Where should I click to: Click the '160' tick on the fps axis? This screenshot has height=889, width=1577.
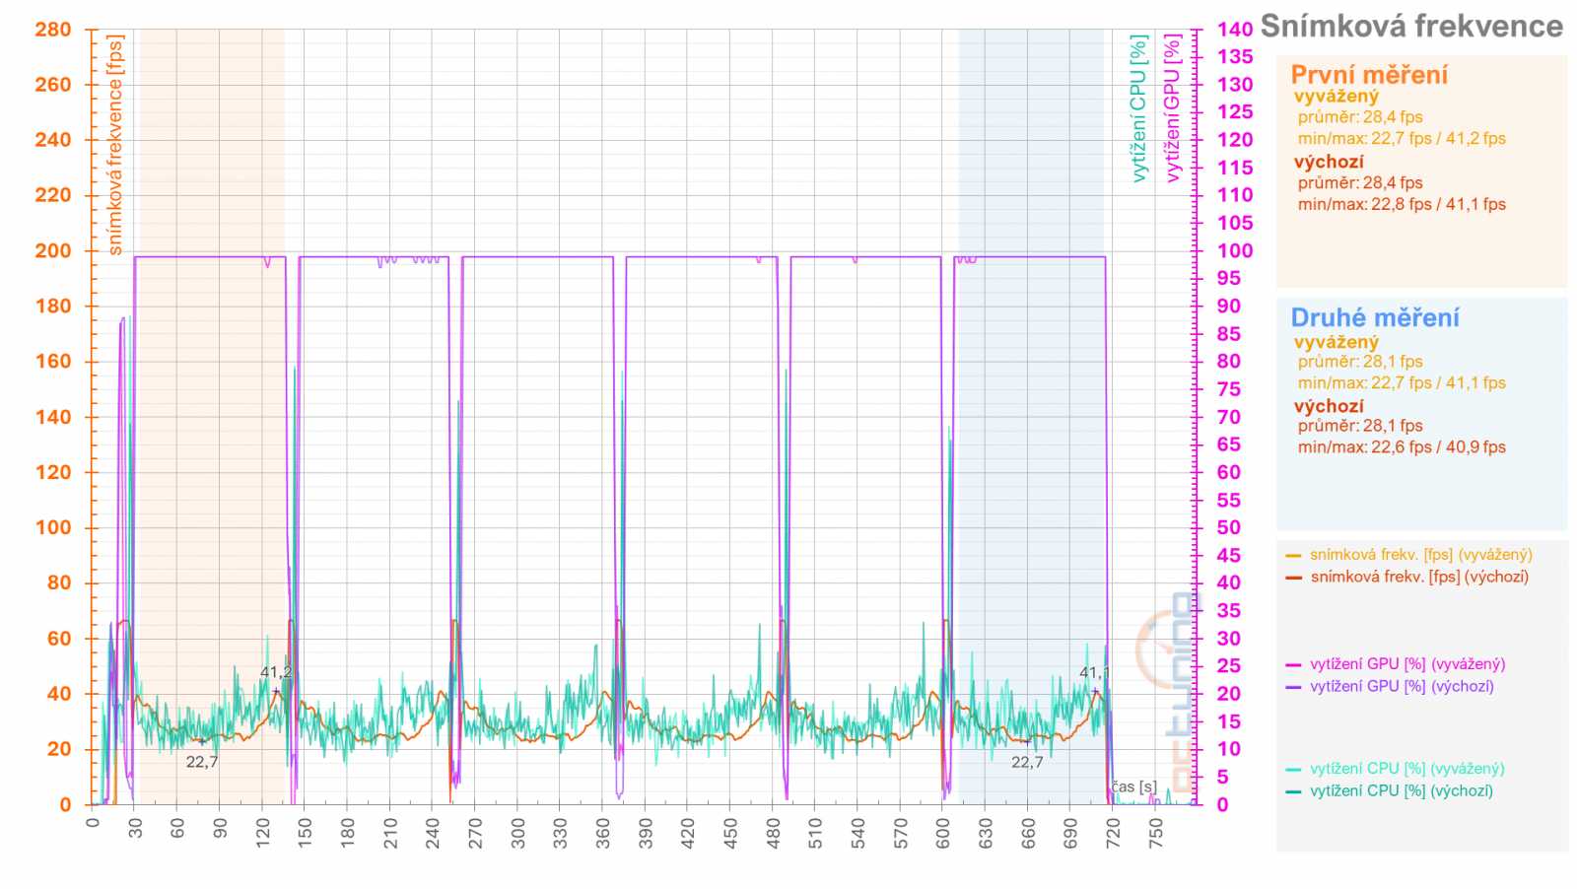tap(53, 362)
